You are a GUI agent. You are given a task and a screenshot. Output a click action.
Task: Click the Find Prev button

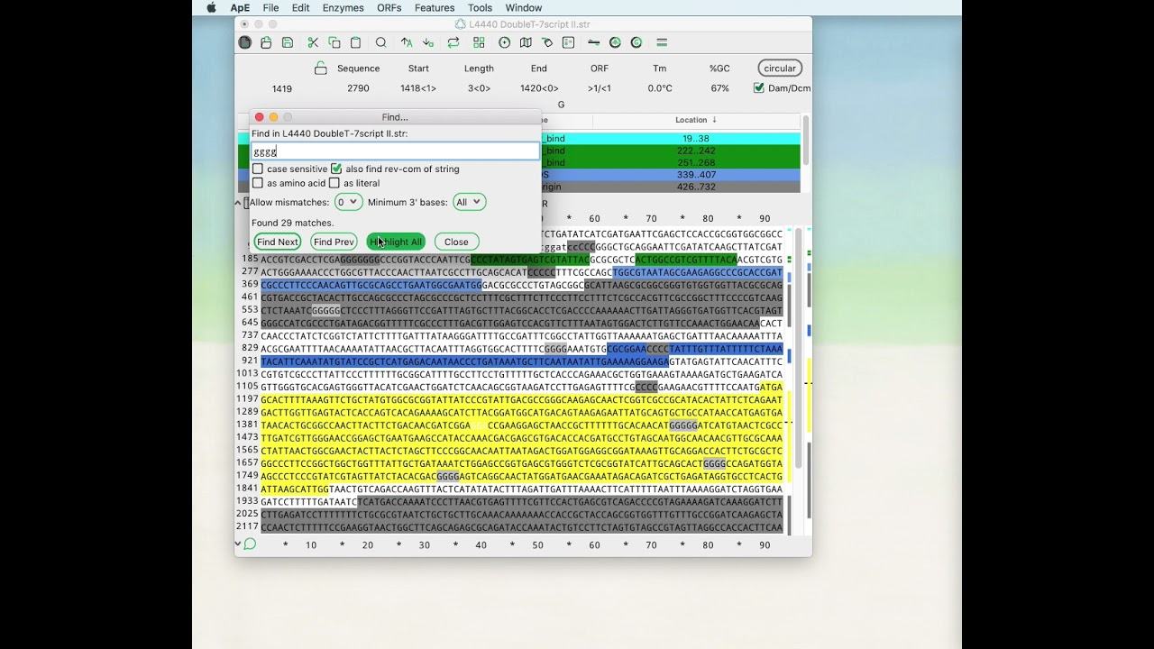tap(334, 242)
